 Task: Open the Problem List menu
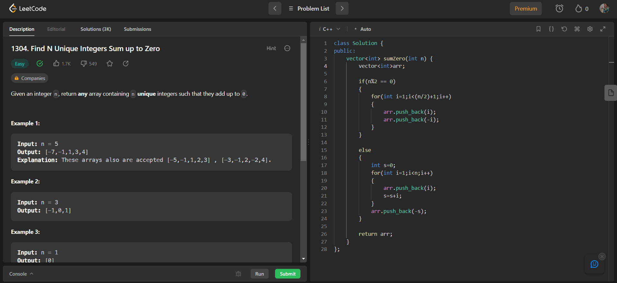pos(309,8)
